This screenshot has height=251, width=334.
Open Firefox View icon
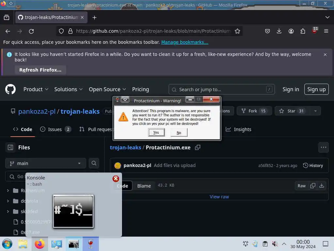coord(7,18)
